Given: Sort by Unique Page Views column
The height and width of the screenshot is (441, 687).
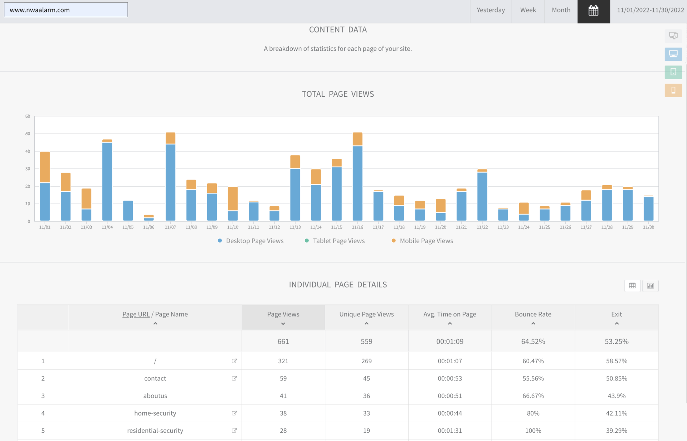Looking at the screenshot, I should coord(366,315).
